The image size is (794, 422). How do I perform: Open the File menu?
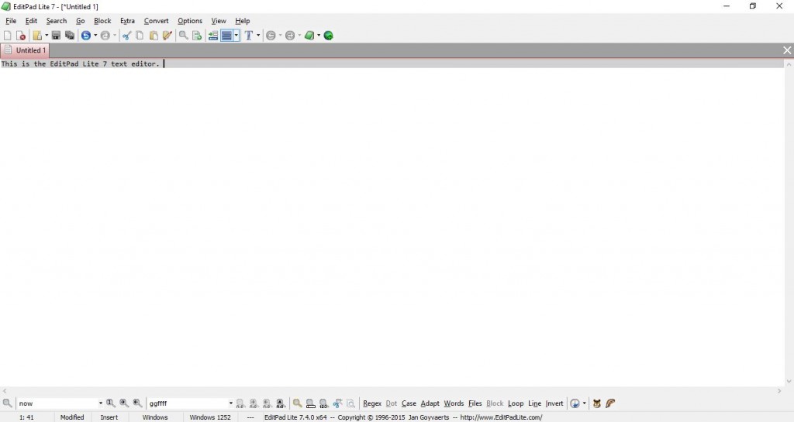(11, 21)
